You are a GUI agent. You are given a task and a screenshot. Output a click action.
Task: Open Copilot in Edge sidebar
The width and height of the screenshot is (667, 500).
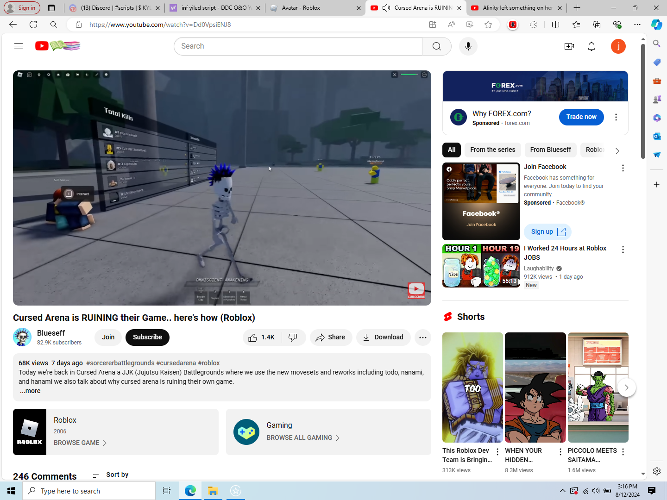point(657,25)
